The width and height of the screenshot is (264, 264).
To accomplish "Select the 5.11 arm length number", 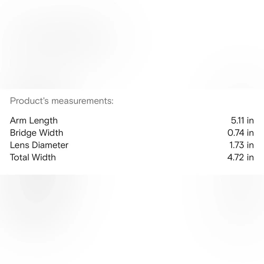I will point(237,121).
